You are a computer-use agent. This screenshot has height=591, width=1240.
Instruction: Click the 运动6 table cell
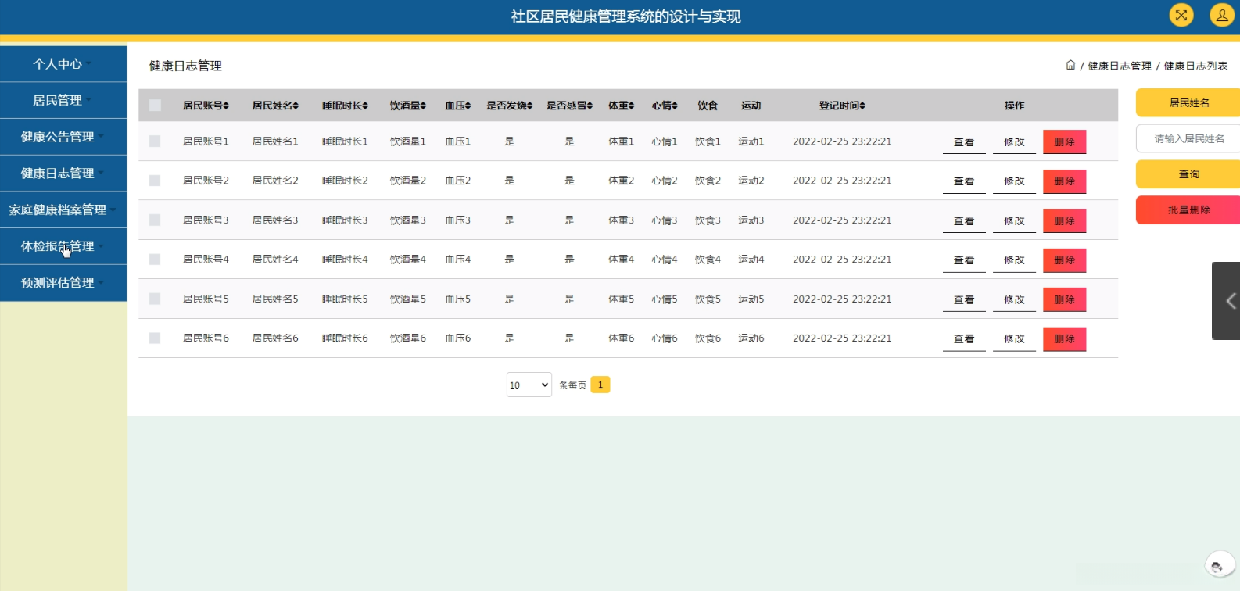click(751, 338)
